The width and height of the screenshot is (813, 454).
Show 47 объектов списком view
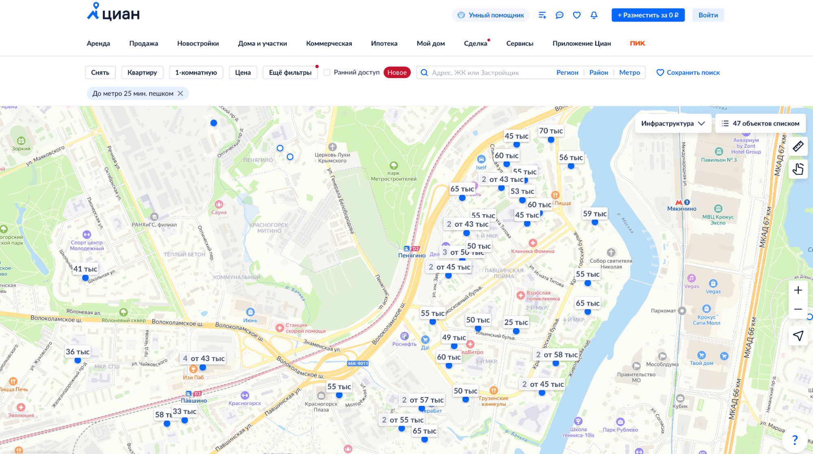(x=760, y=123)
